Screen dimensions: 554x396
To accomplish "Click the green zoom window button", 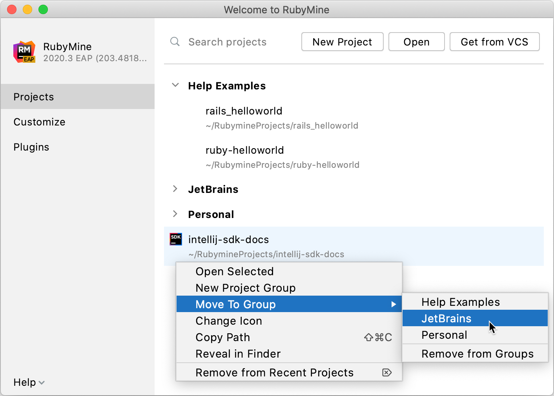I will [43, 9].
